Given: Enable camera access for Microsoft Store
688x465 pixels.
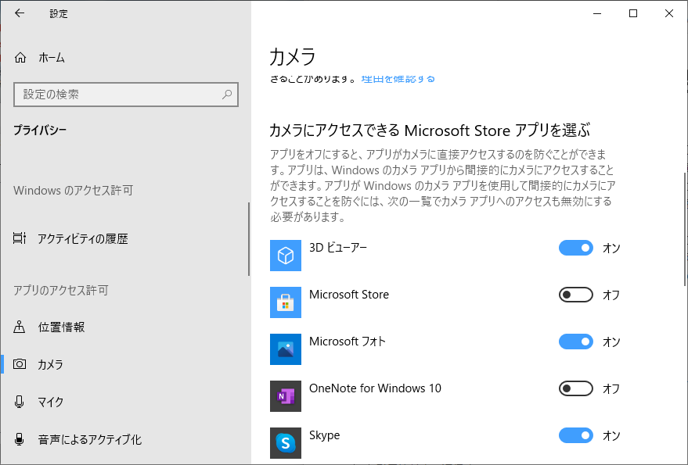Looking at the screenshot, I should [575, 295].
